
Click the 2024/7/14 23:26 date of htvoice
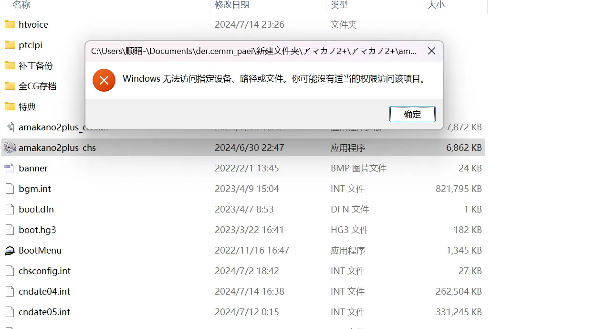(x=250, y=24)
